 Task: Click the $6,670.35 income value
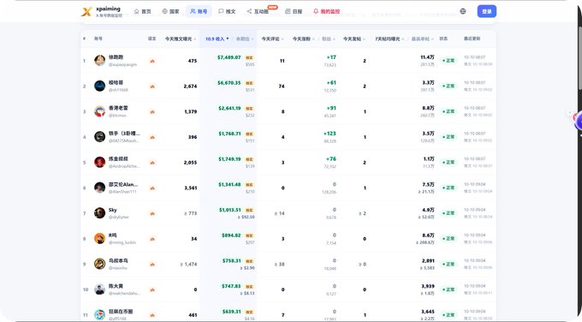[x=229, y=83]
